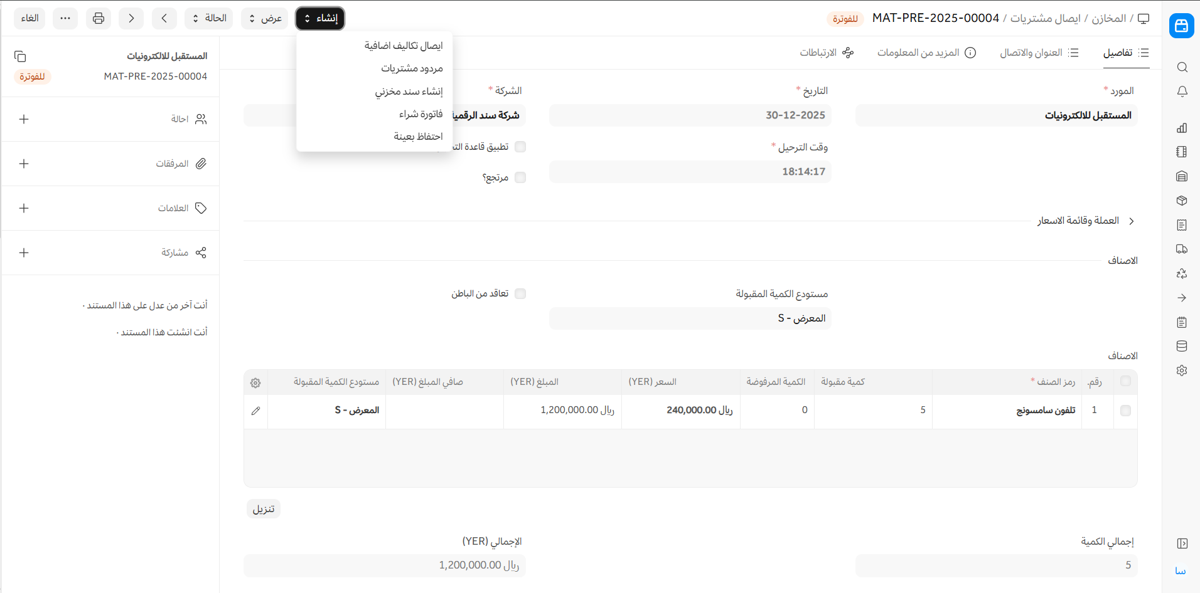
Task: Open the عرض dropdown
Action: [265, 18]
